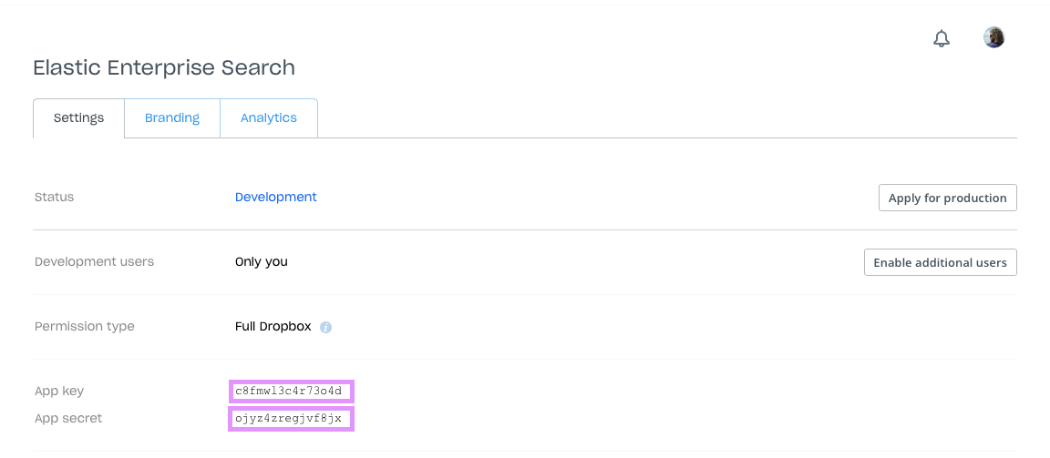Screen dimensions: 1050x458
Task: Switch to the Settings tab
Action: 78,118
